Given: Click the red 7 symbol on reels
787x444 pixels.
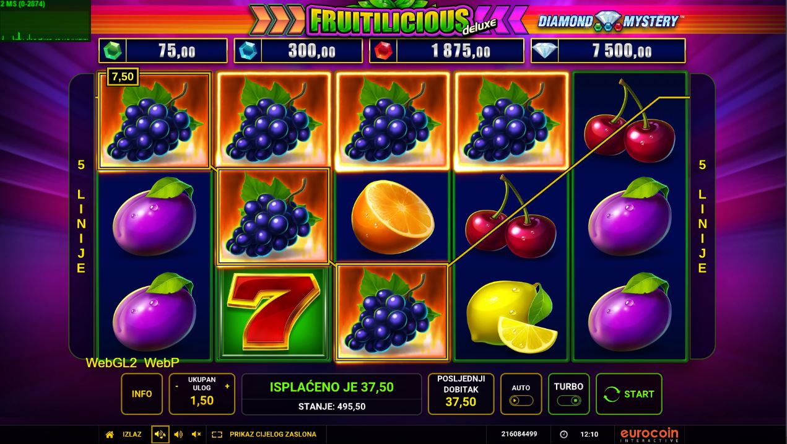Looking at the screenshot, I should pyautogui.click(x=273, y=313).
